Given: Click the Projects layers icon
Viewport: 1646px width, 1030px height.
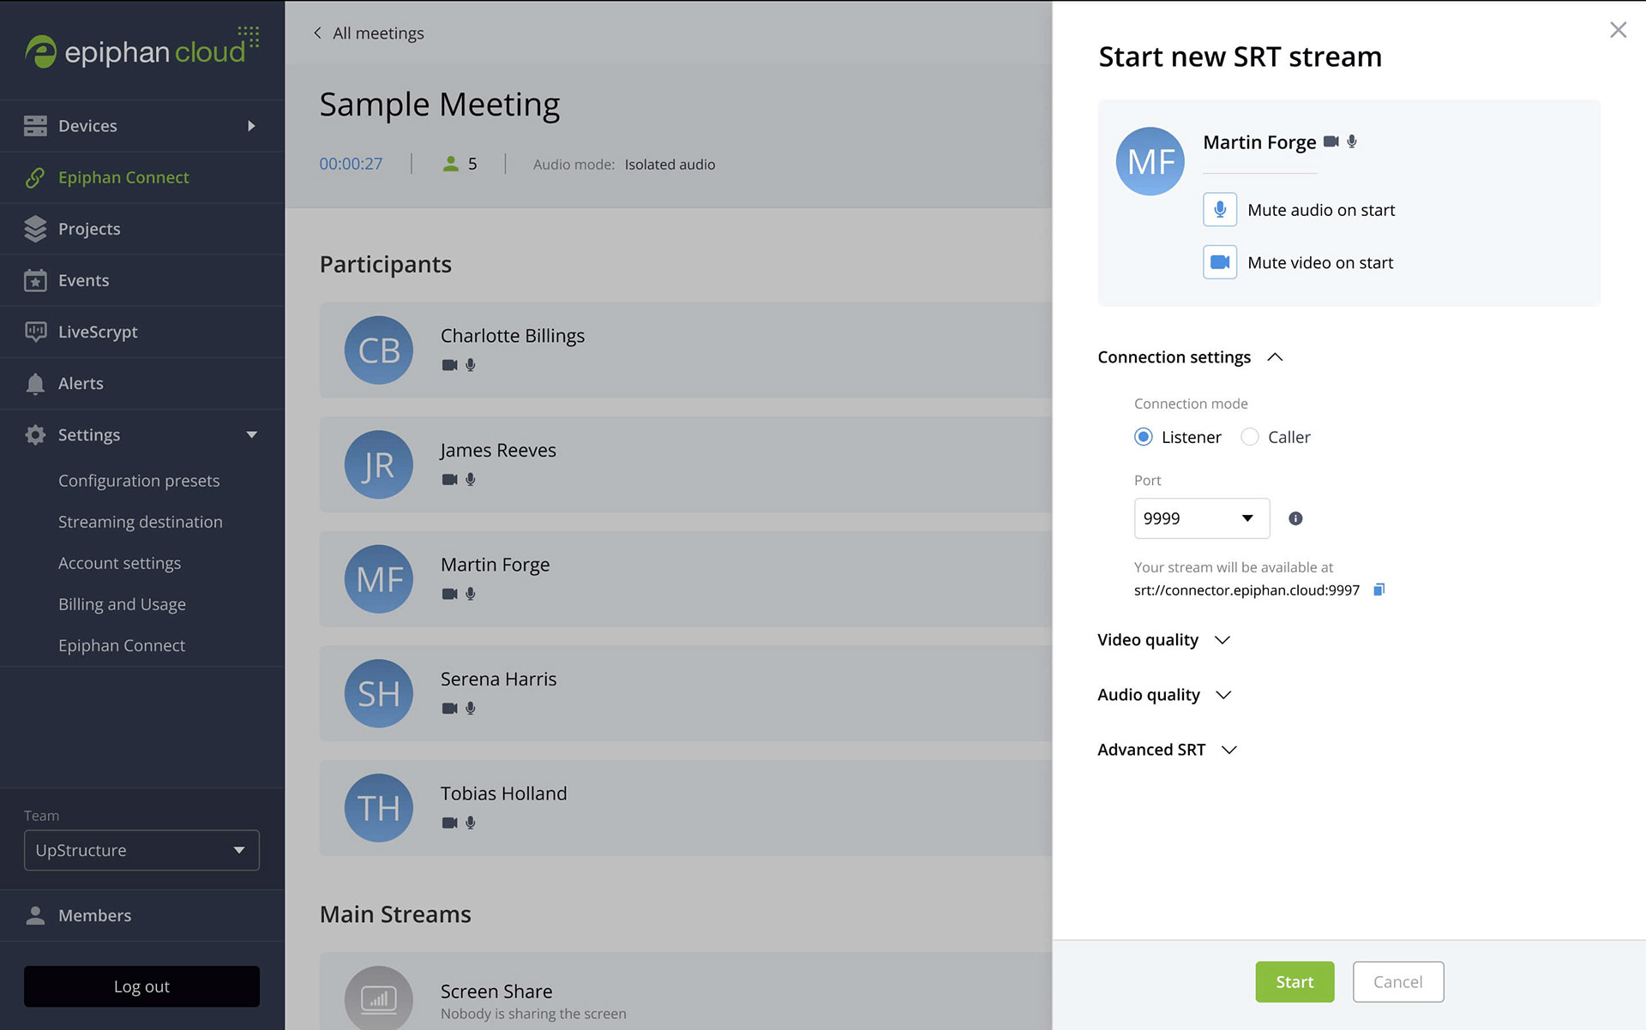Looking at the screenshot, I should pyautogui.click(x=35, y=229).
